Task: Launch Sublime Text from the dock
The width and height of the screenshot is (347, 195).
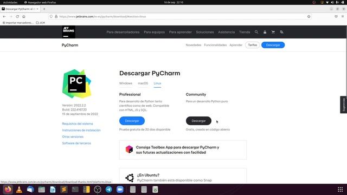Action: [x=64, y=190]
